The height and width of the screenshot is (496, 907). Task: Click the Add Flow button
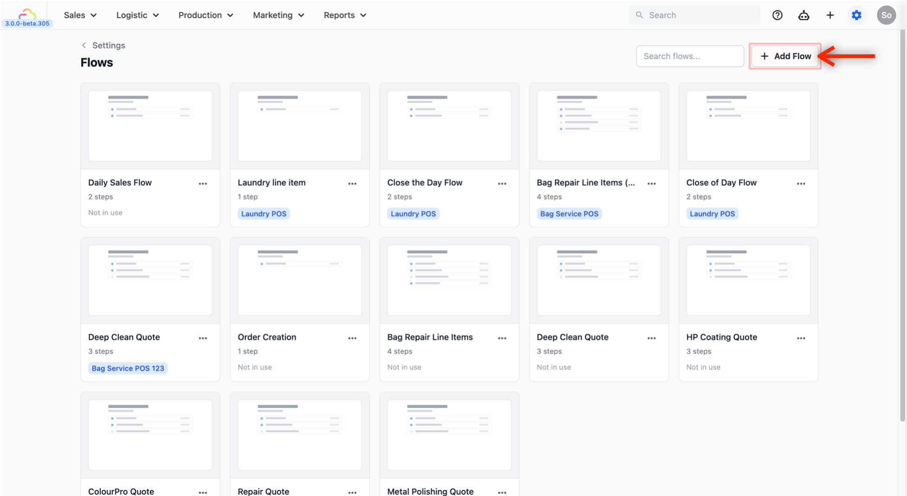point(785,56)
